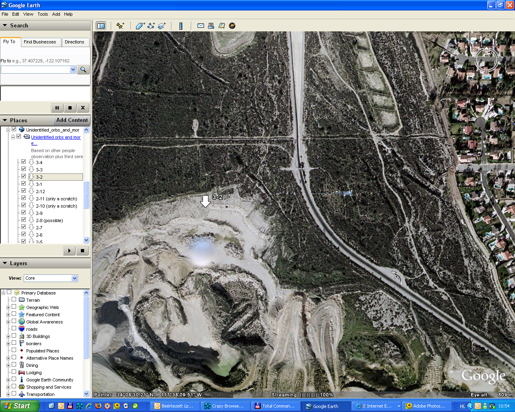Image resolution: width=515 pixels, height=412 pixels.
Task: Expand the Dining layer node
Action: pos(8,365)
